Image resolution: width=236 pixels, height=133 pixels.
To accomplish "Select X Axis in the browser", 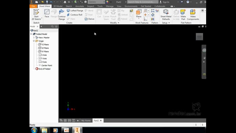I will [x=43, y=55].
